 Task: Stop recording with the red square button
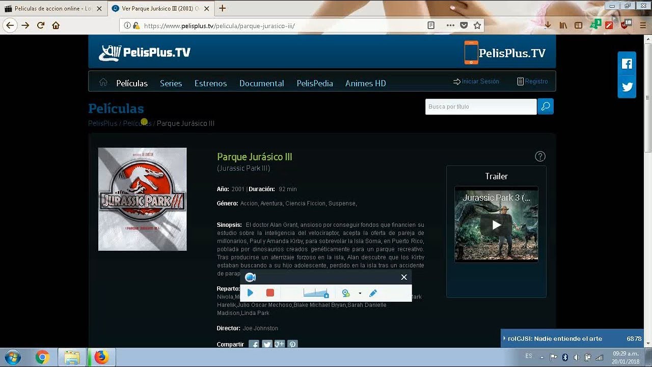click(x=270, y=293)
